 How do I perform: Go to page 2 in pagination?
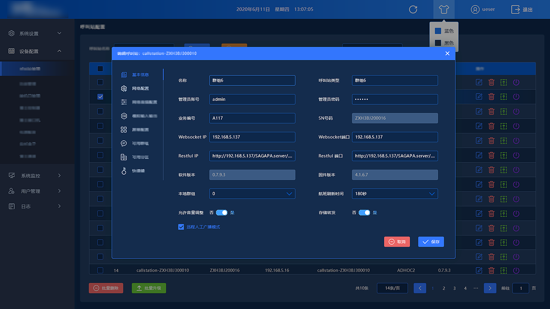point(444,288)
